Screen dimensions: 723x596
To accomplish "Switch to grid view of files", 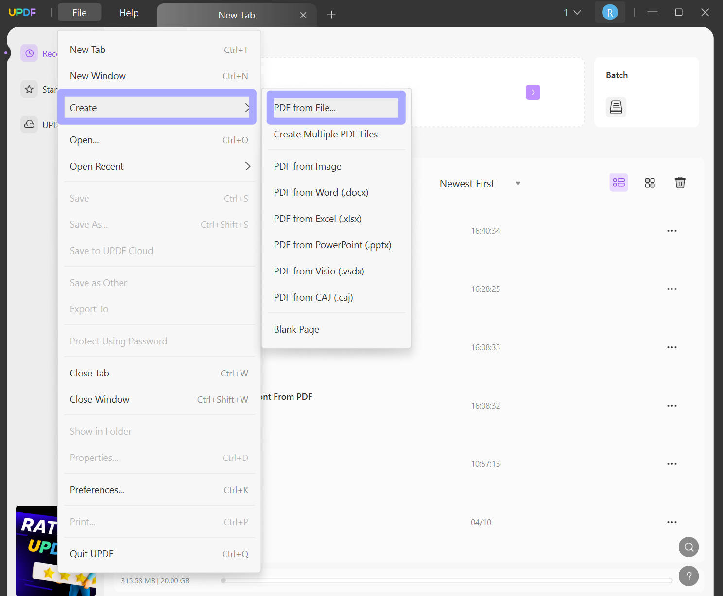I will tap(650, 183).
